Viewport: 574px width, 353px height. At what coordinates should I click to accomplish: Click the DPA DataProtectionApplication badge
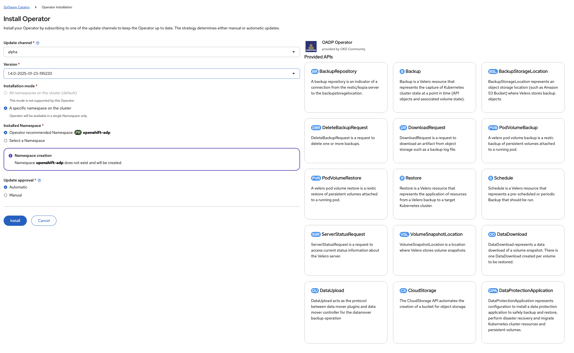tap(493, 291)
